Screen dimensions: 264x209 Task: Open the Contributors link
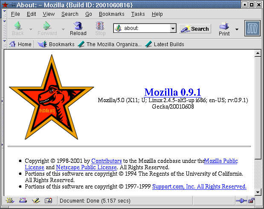pyautogui.click(x=107, y=161)
